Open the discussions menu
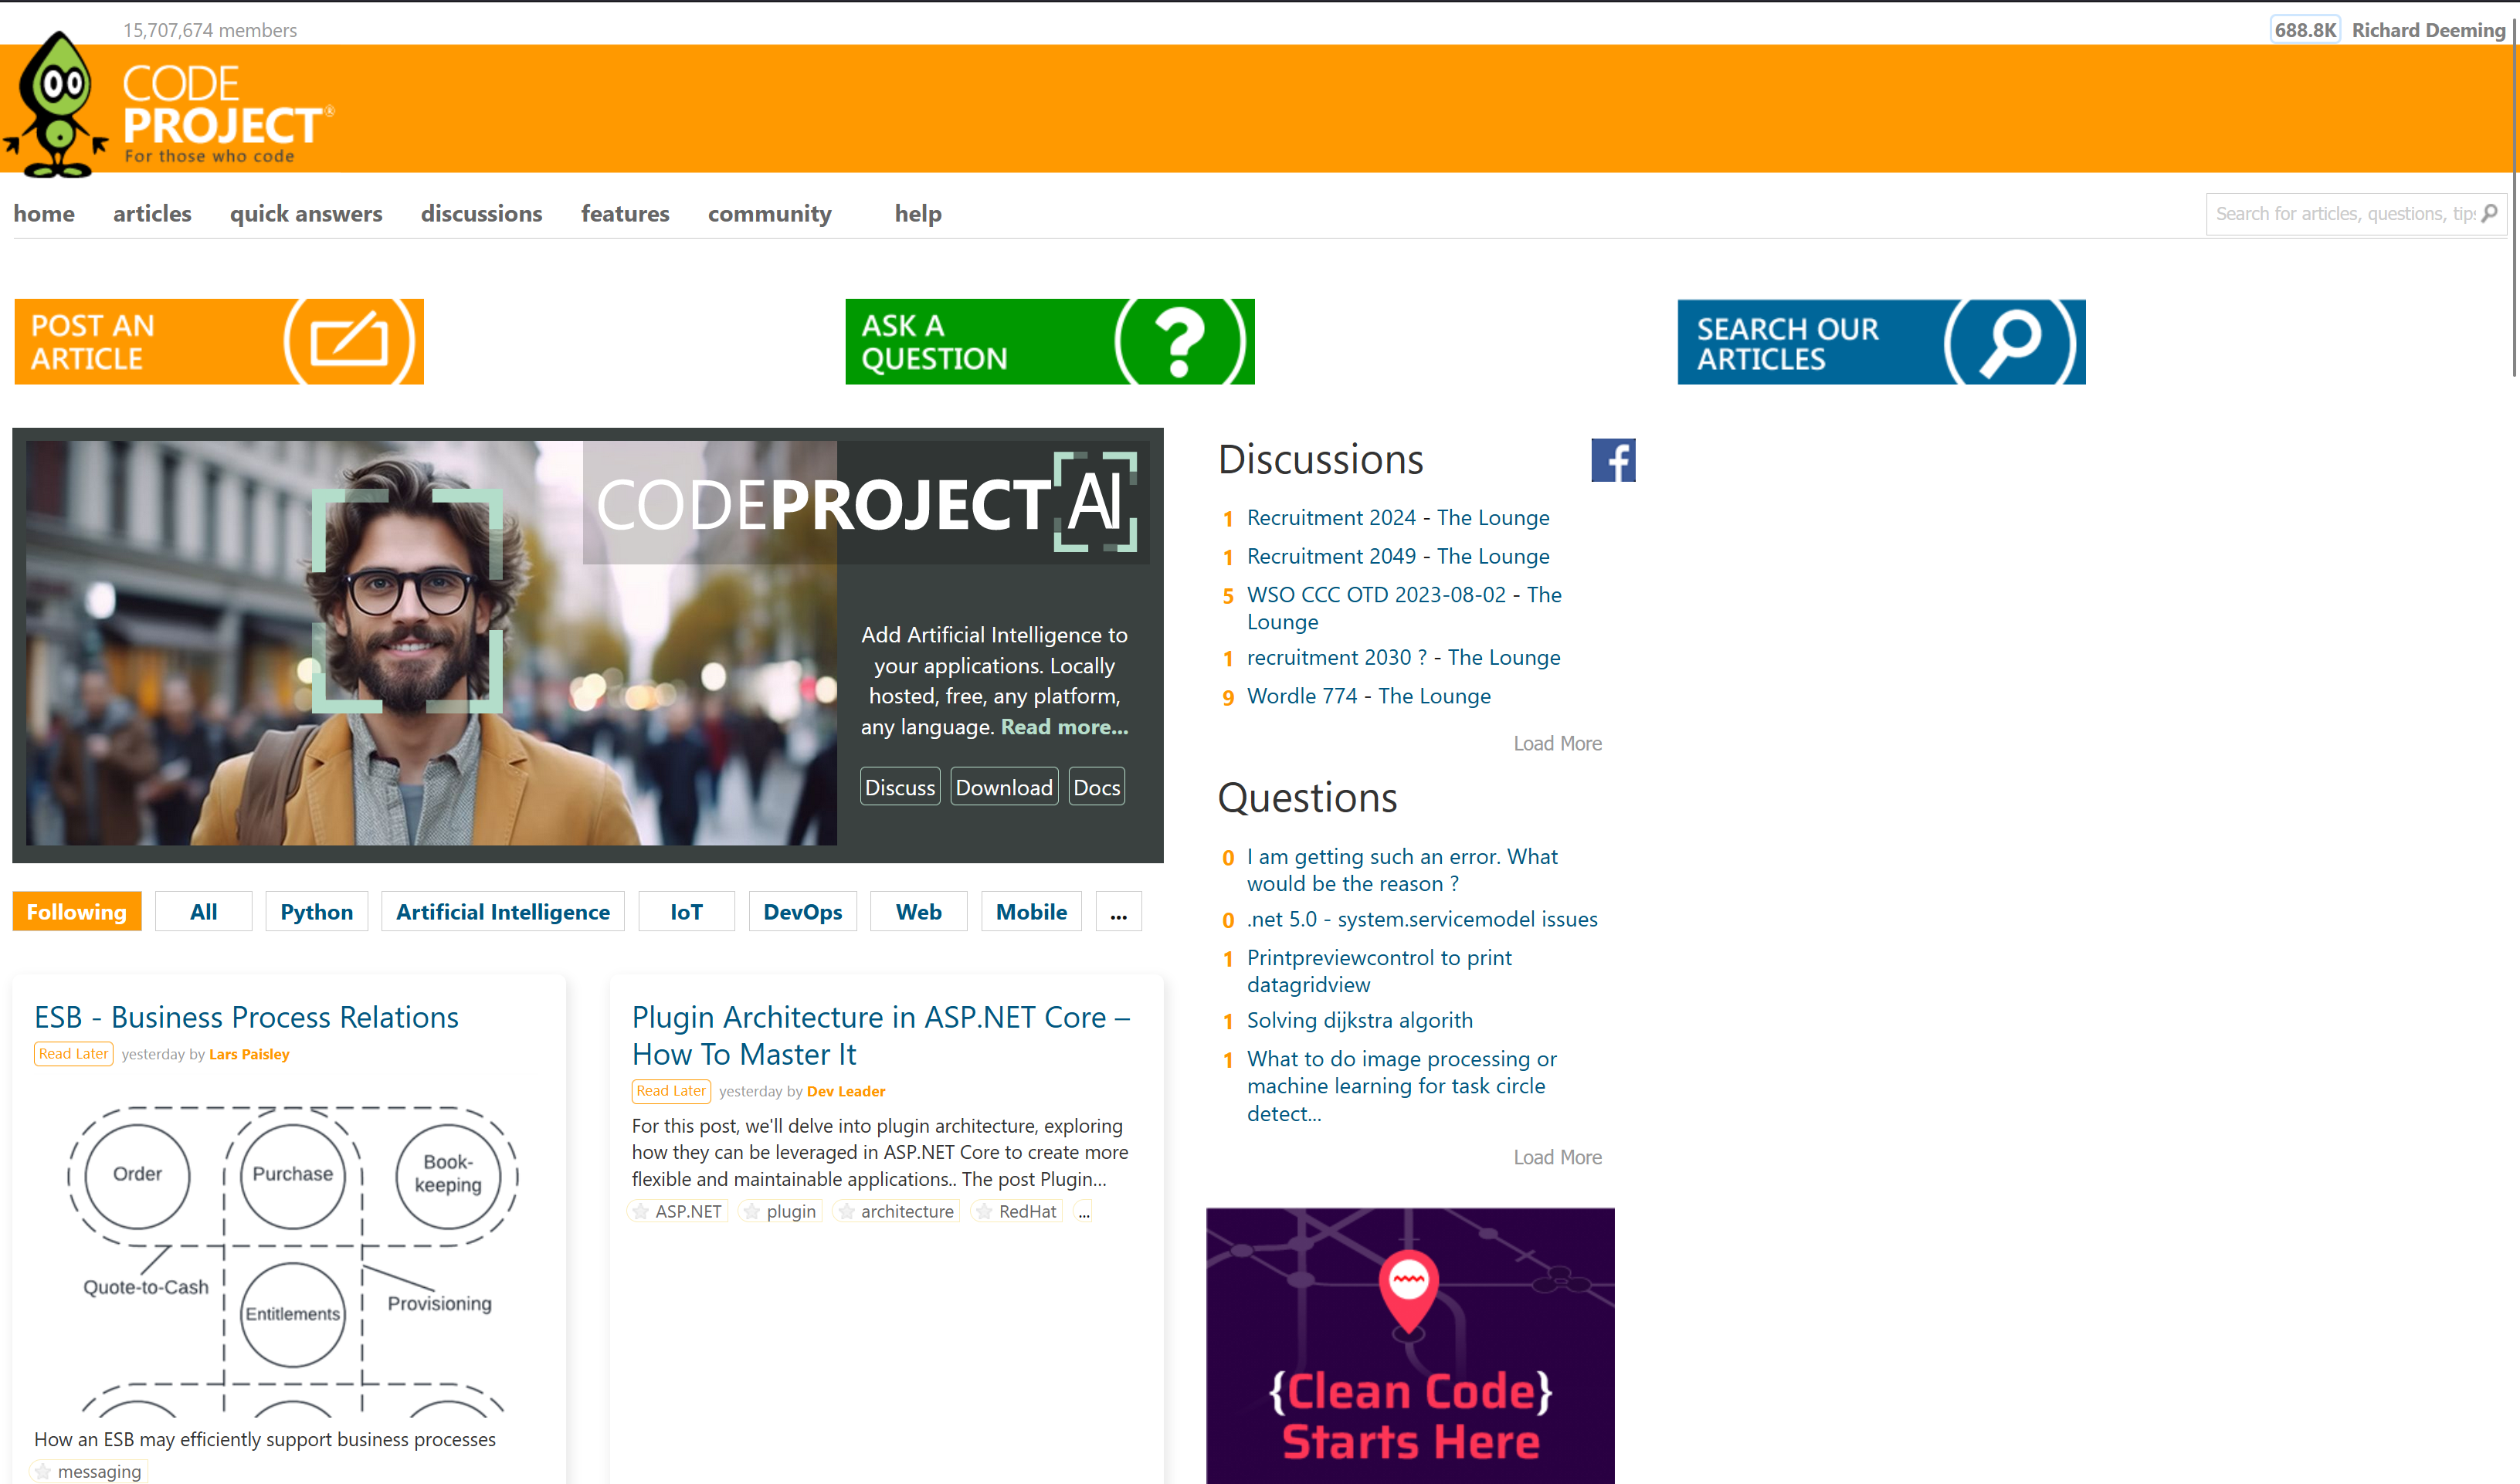2520x1484 pixels. [481, 213]
